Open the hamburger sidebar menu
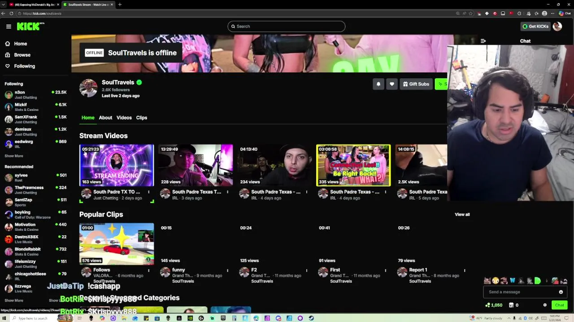 coord(9,26)
